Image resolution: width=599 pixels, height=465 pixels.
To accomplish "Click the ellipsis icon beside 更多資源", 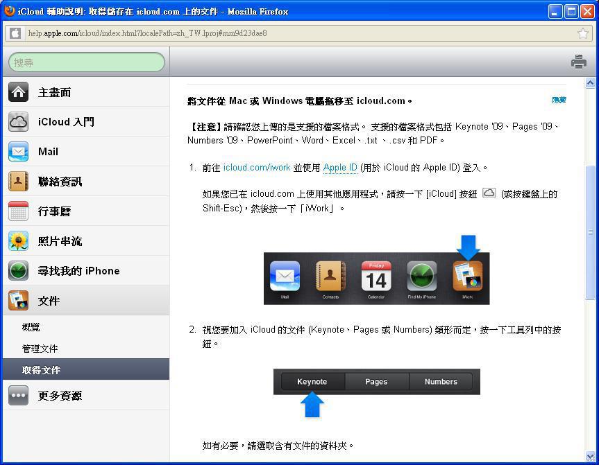I will pos(18,395).
